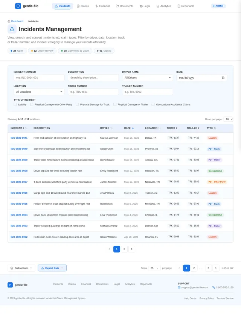Open the All Drivers dropdown
241x332 pixels.
148,78
